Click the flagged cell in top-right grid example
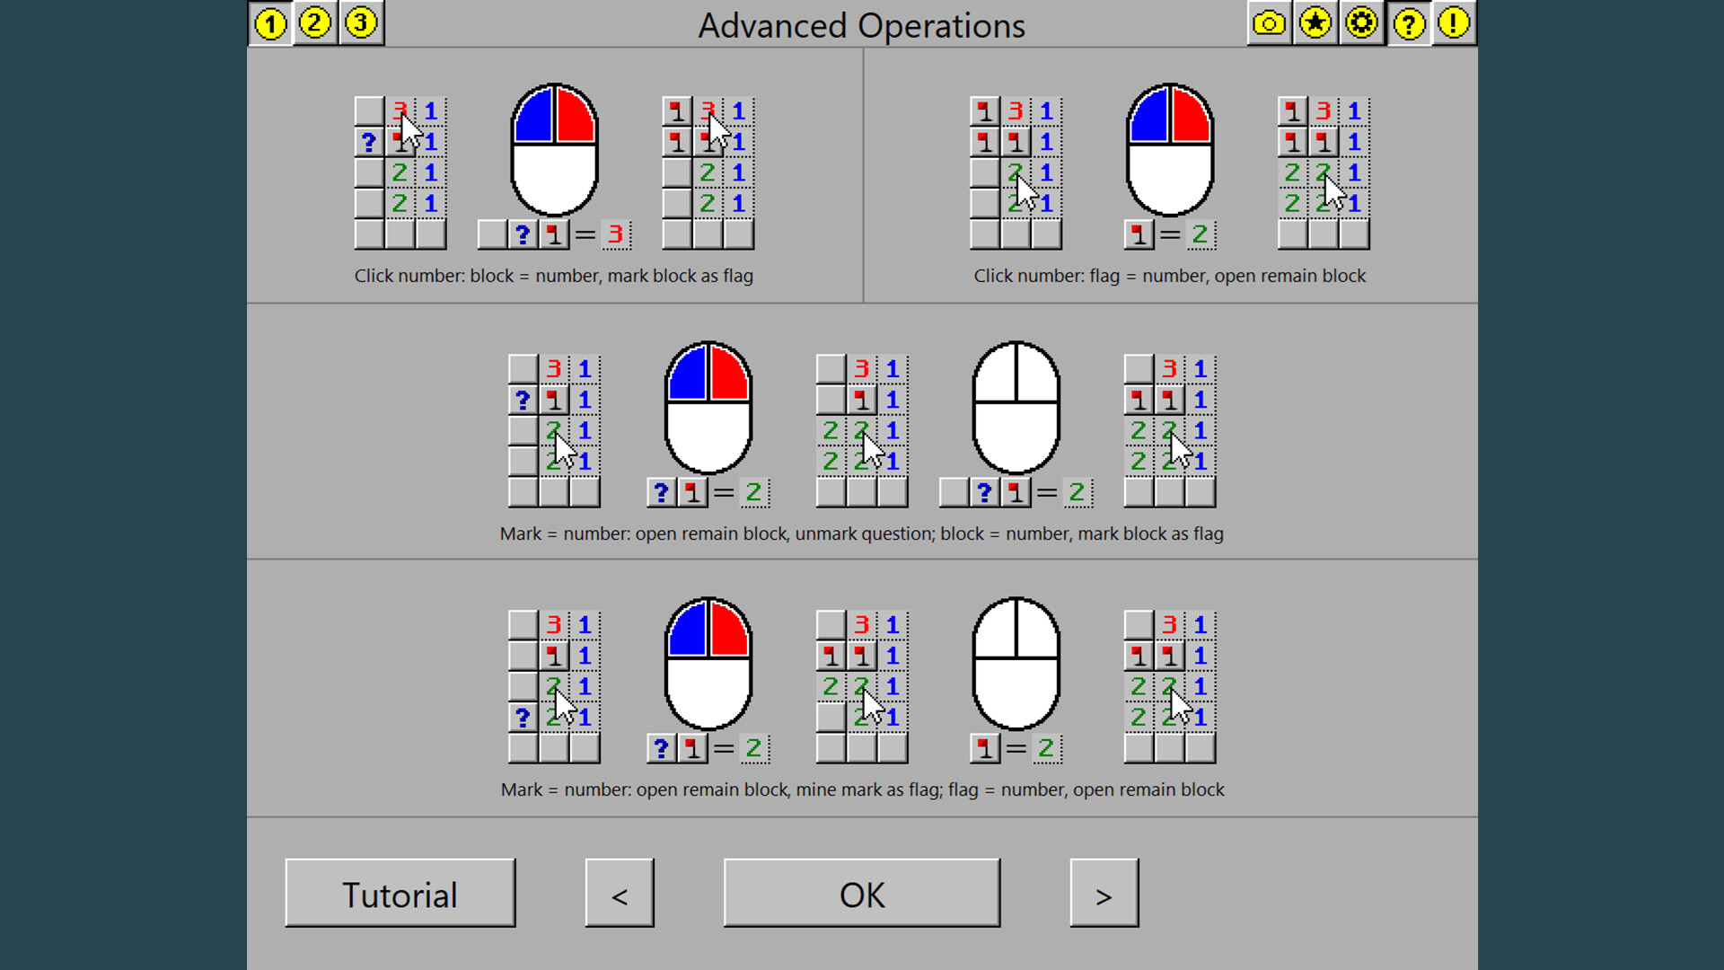This screenshot has height=970, width=1724. tap(985, 111)
